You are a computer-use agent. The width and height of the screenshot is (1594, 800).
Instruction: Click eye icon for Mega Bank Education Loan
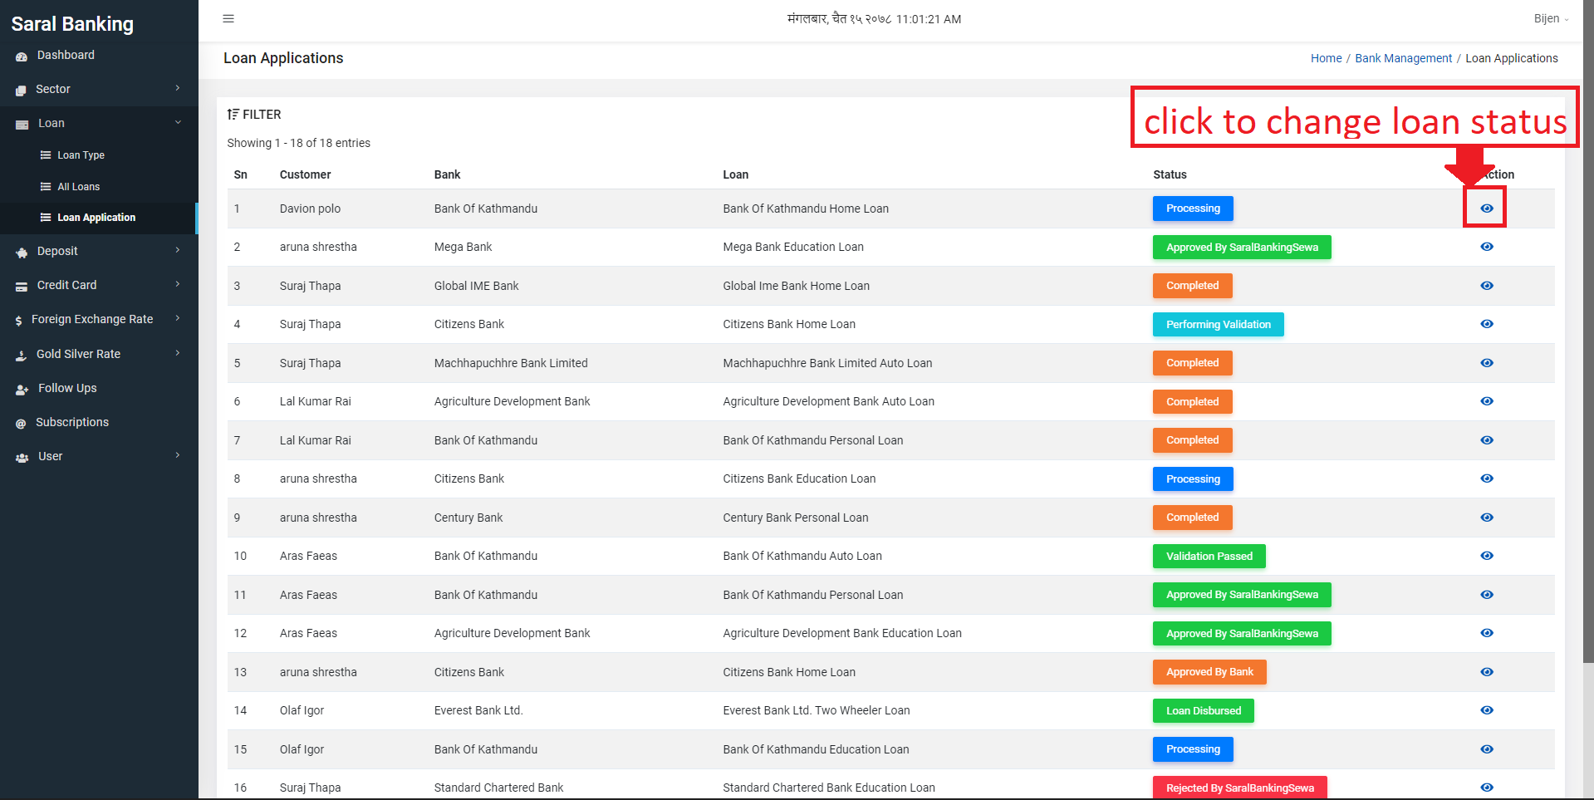click(1487, 247)
